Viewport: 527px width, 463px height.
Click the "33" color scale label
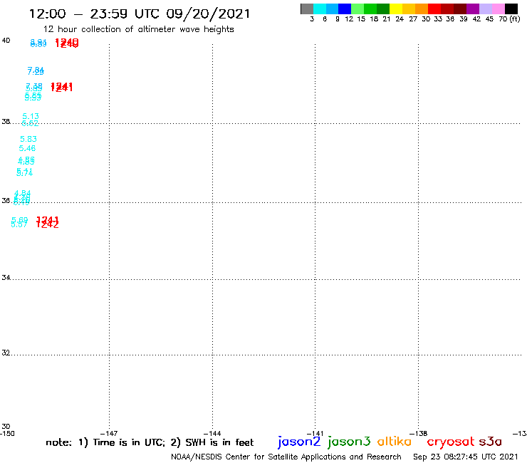(x=437, y=19)
